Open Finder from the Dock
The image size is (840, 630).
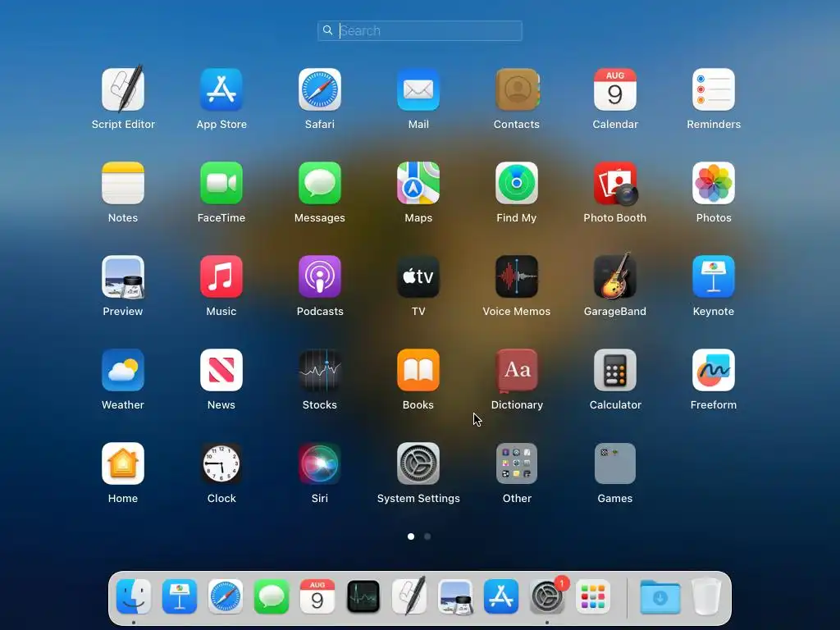coord(134,596)
